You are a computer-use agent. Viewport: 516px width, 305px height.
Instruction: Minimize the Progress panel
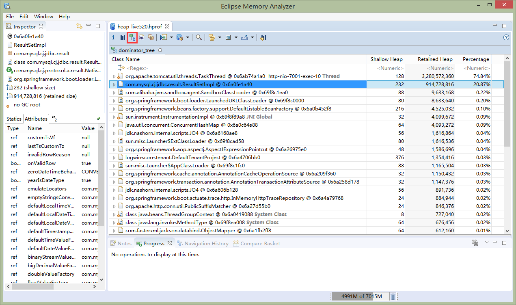click(496, 242)
